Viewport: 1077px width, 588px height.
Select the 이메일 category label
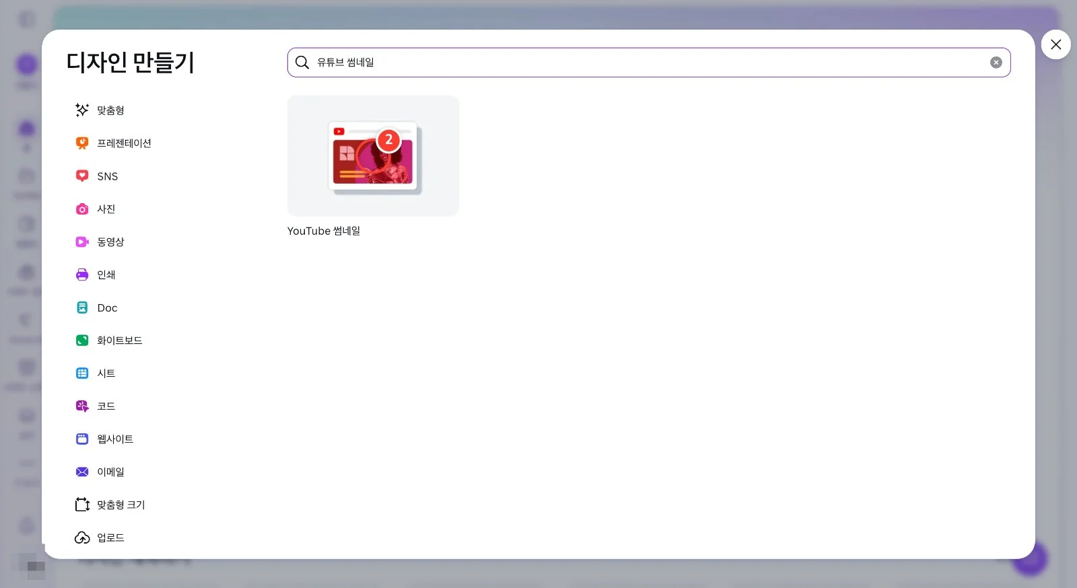pyautogui.click(x=110, y=472)
